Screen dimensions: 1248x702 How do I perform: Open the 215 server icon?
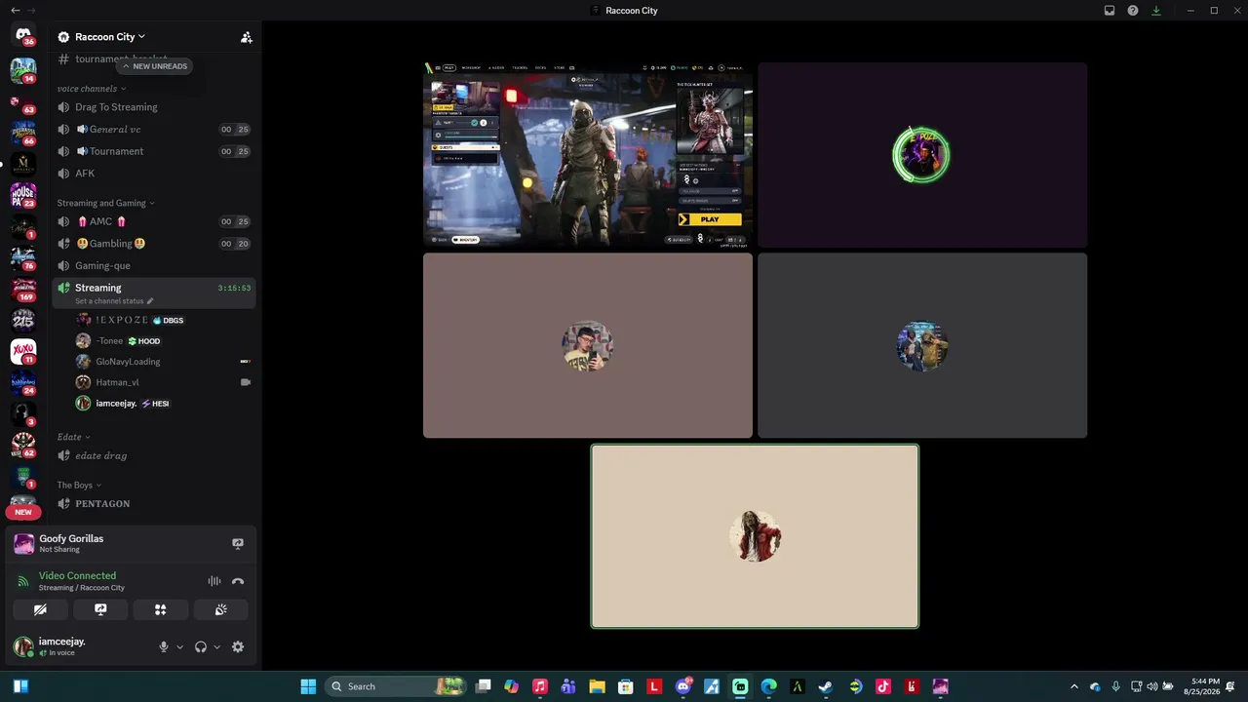23,320
